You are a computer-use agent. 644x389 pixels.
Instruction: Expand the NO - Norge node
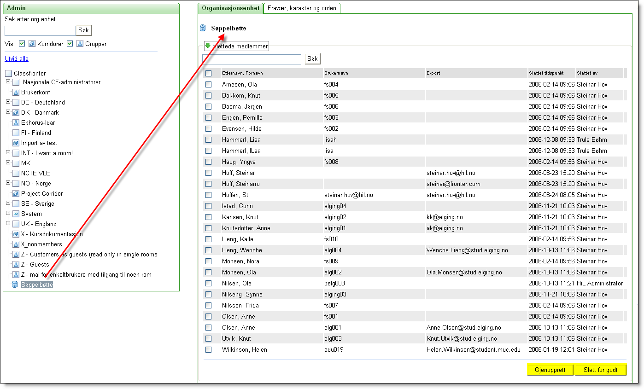click(x=8, y=183)
